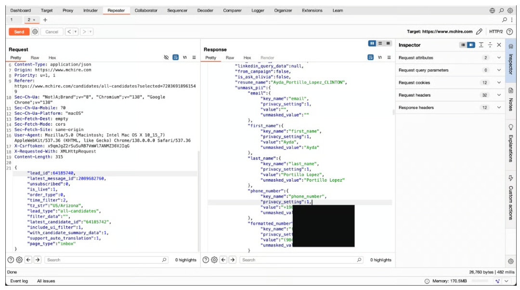Click the edit target pencil icon
The width and height of the screenshot is (520, 290).
pos(479,32)
